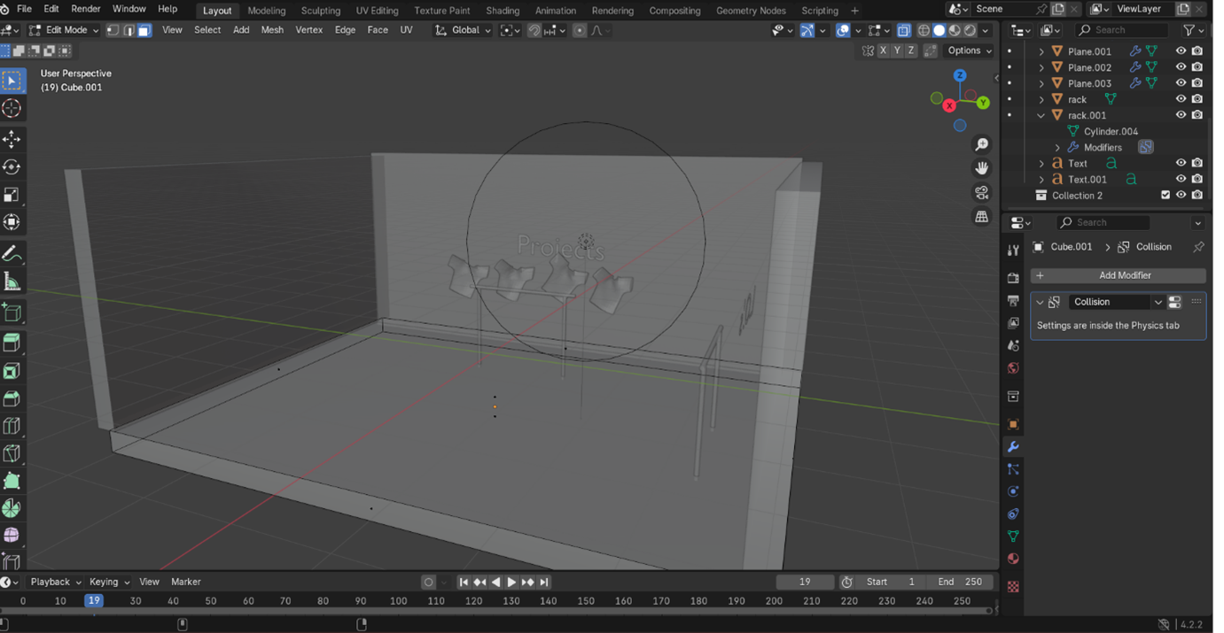Image resolution: width=1224 pixels, height=633 pixels.
Task: Switch to the Shading workspace tab
Action: tap(503, 11)
